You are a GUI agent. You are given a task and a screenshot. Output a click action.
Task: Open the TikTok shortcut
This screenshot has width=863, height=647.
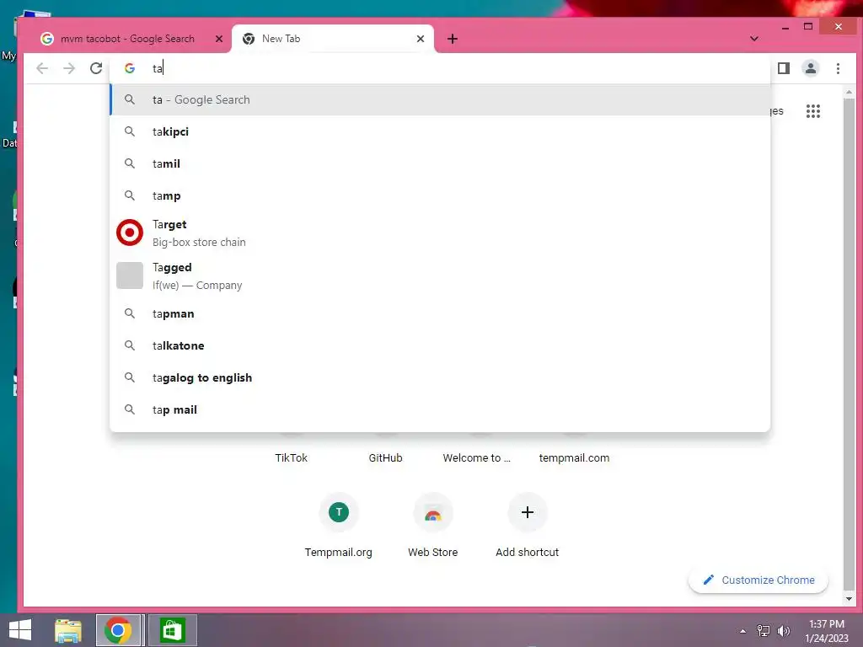pyautogui.click(x=291, y=457)
